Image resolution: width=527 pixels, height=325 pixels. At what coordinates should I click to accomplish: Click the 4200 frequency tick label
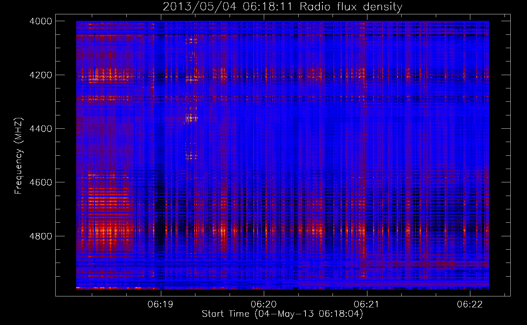point(41,75)
